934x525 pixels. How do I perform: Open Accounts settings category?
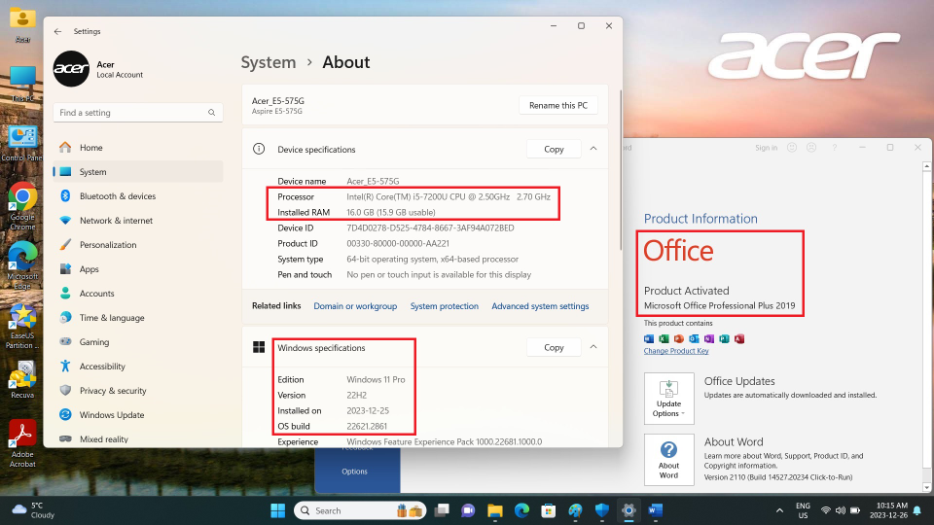pos(137,294)
